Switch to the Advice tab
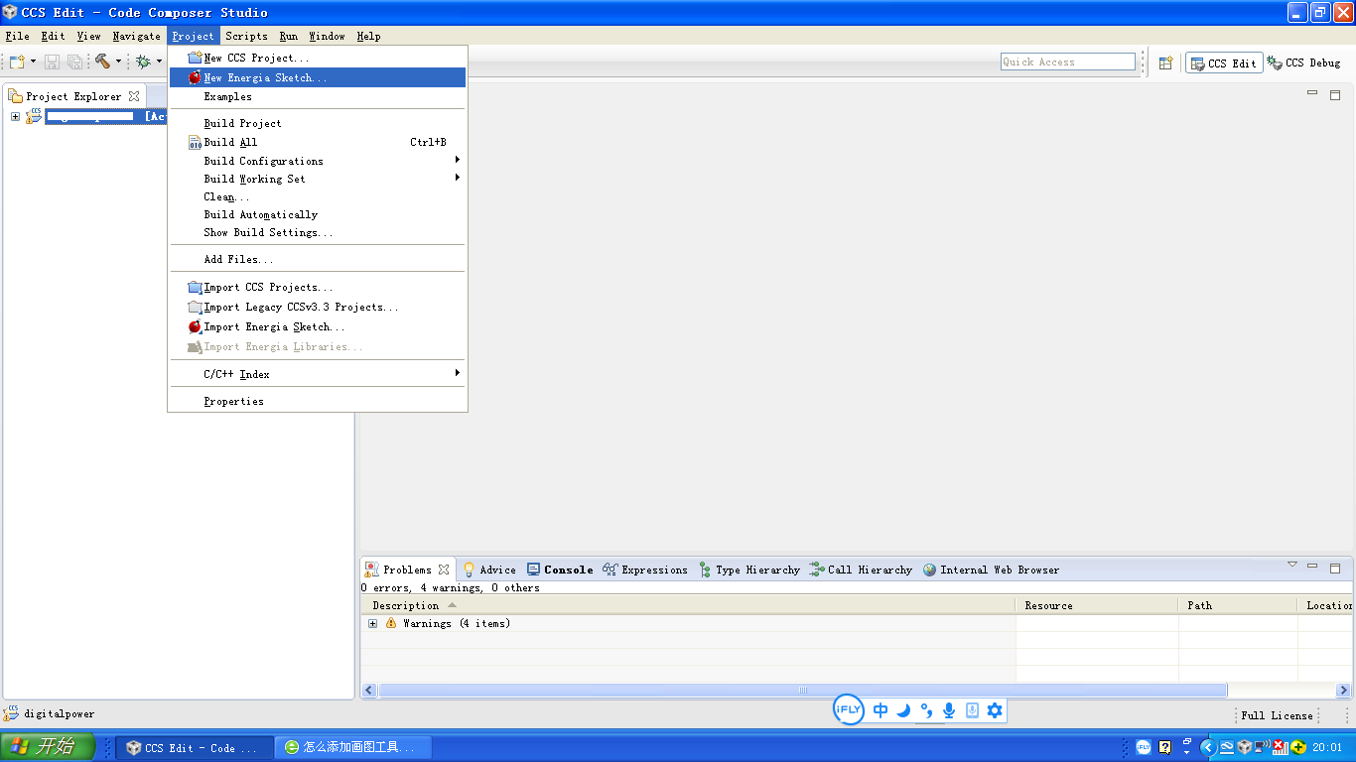Screen dimensions: 1356x762 pos(489,570)
